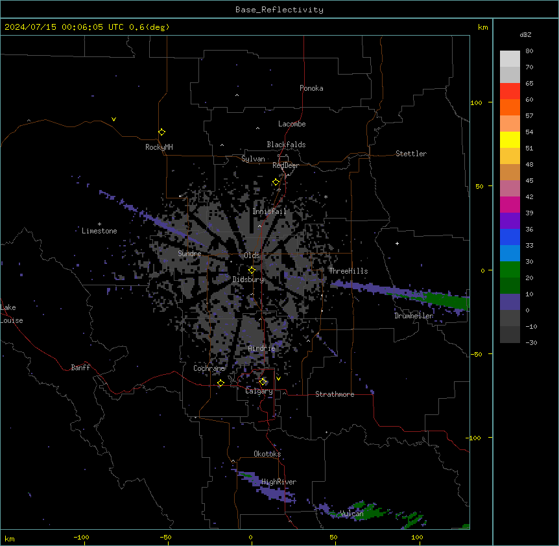This screenshot has height=546, width=559.
Task: Click the 65 value in dBZ legend
Action: pos(529,84)
